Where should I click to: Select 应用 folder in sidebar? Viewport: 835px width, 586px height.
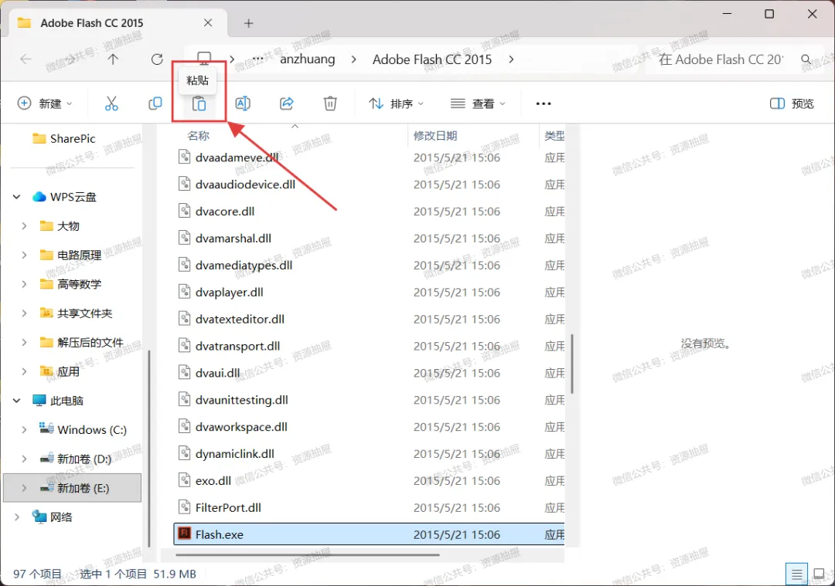(60, 371)
